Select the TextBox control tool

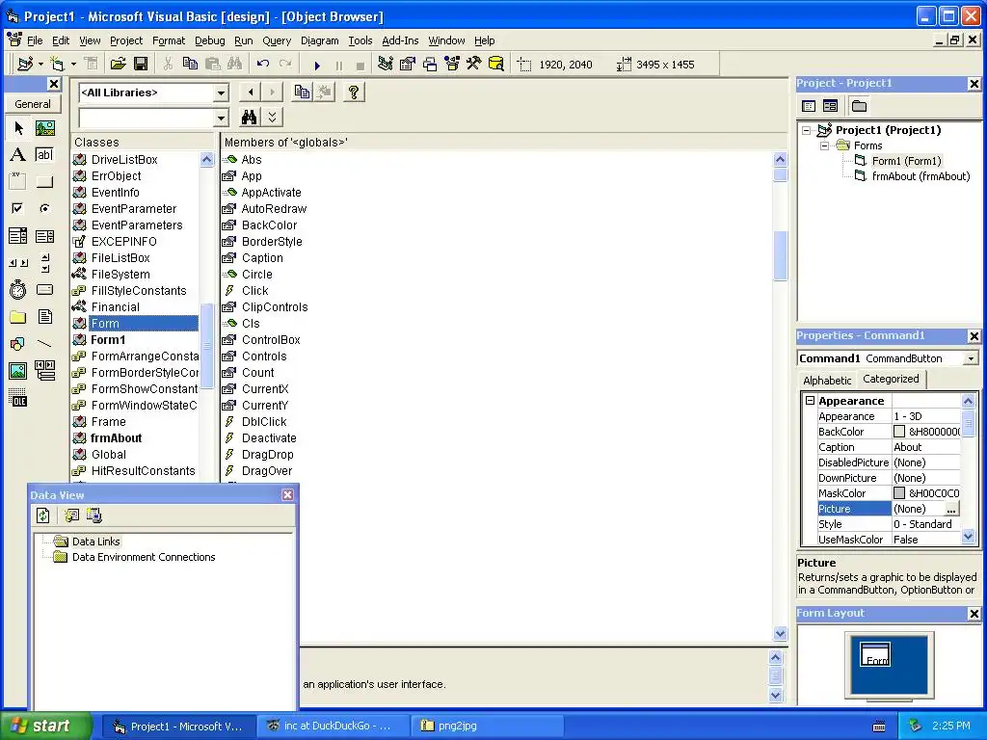click(44, 155)
